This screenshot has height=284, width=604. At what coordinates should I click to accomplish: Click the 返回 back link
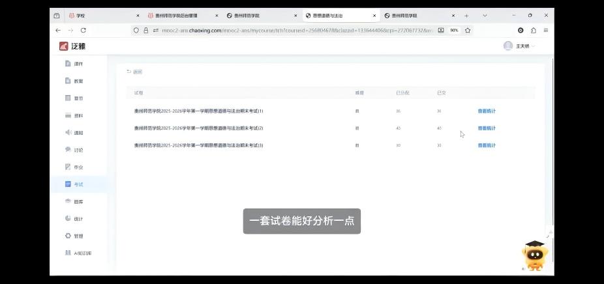click(x=134, y=72)
